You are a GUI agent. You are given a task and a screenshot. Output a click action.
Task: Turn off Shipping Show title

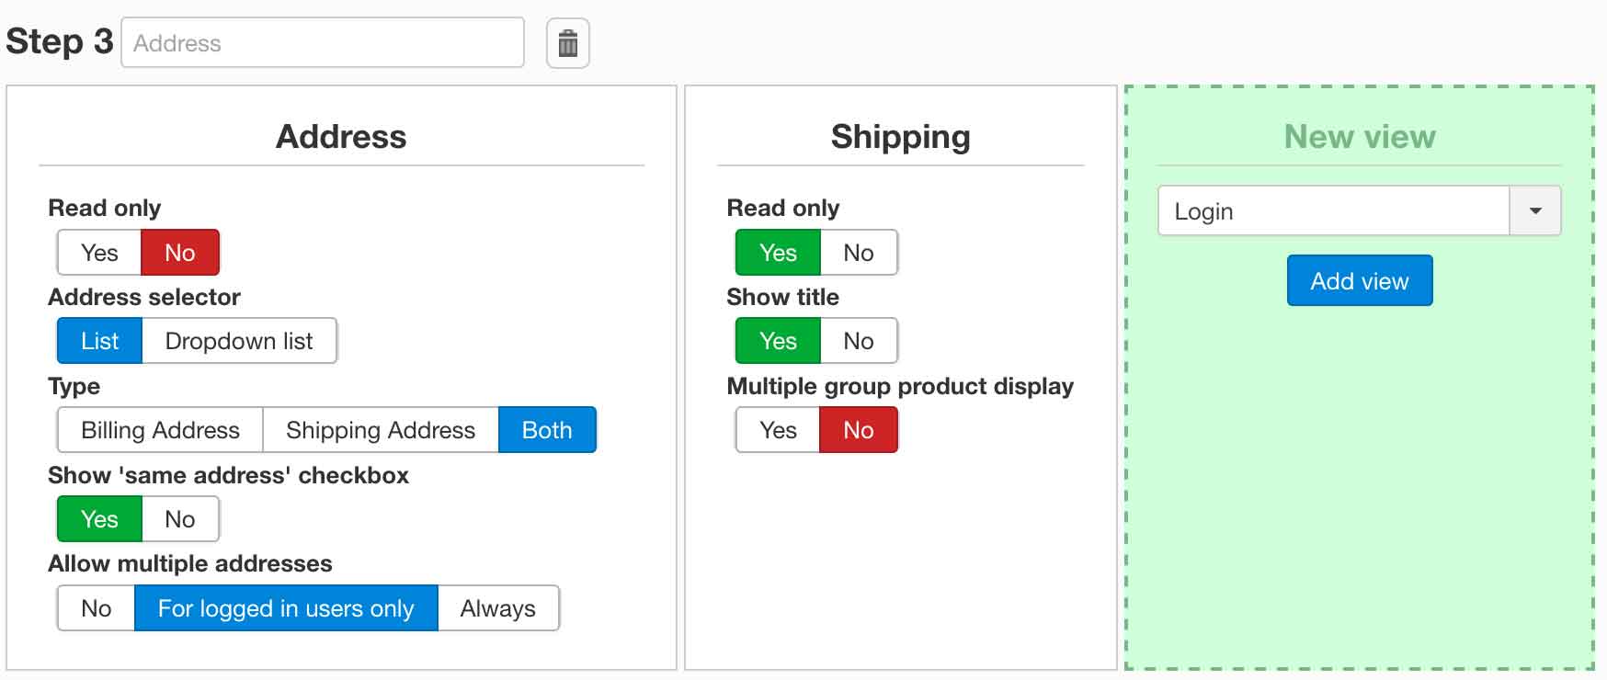point(859,341)
